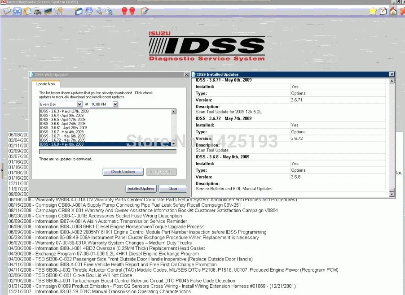Select highlighted IDSS - 3.6.8 - May 8th list row
The height and width of the screenshot is (295, 405).
[105, 144]
